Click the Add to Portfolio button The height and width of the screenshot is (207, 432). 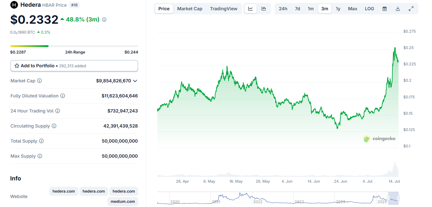click(x=74, y=65)
